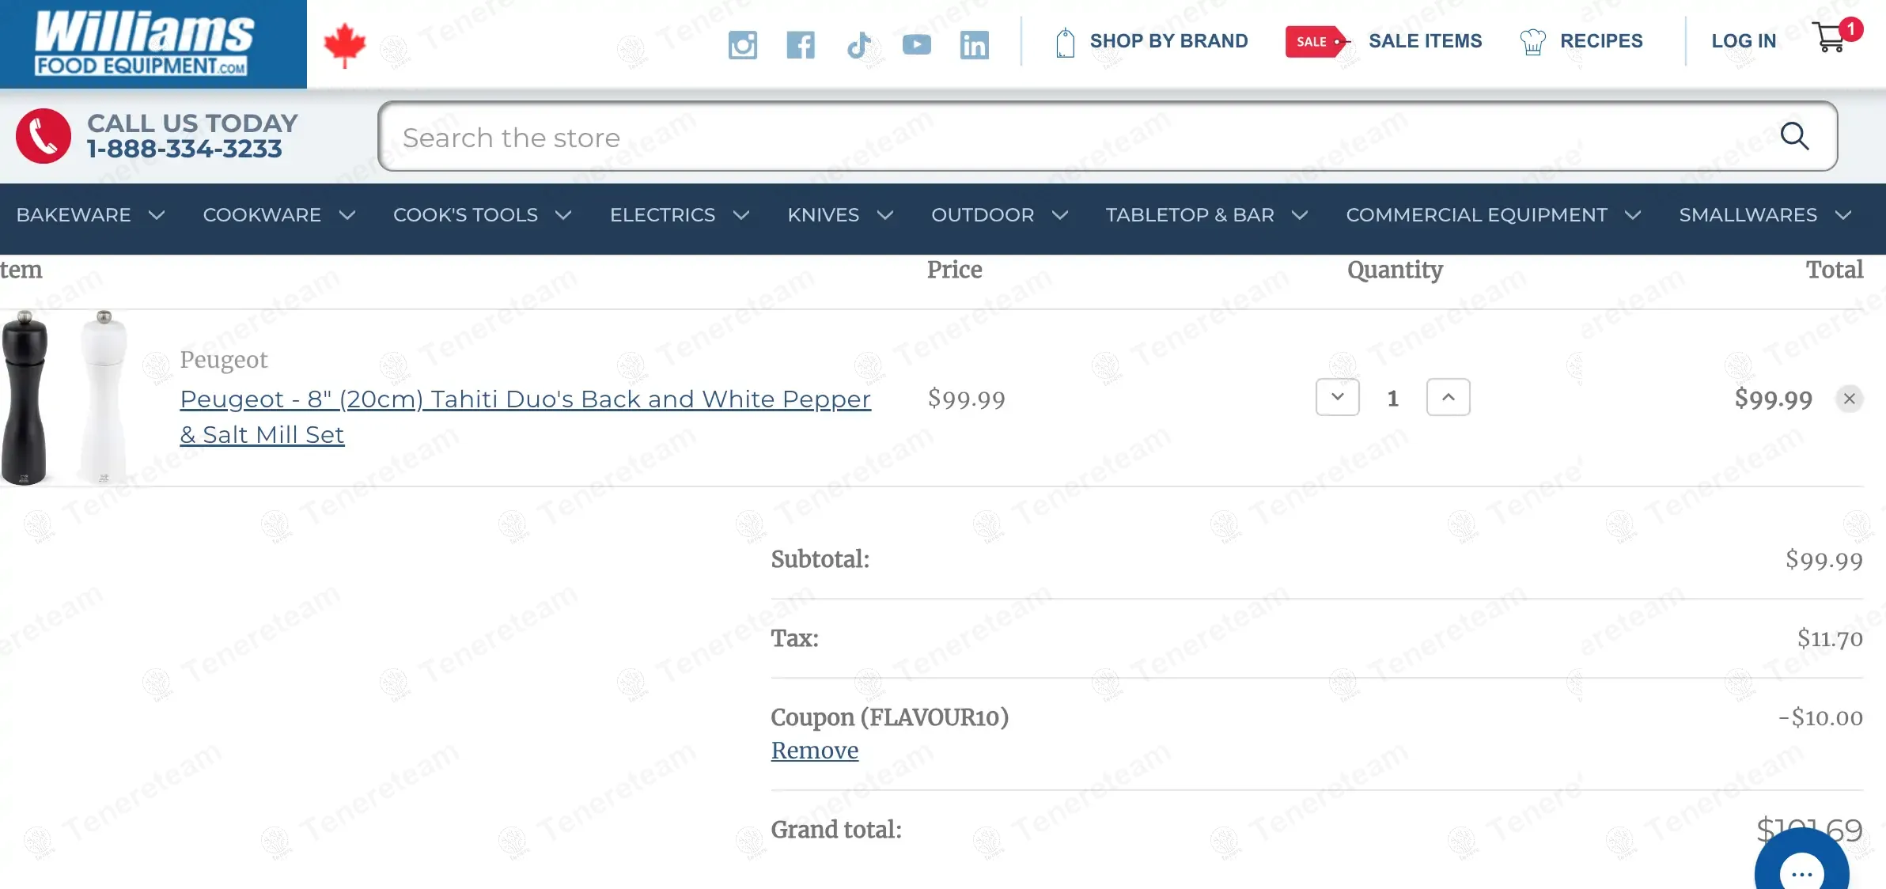The width and height of the screenshot is (1886, 889).
Task: Click the item price $99.99
Action: pos(966,399)
